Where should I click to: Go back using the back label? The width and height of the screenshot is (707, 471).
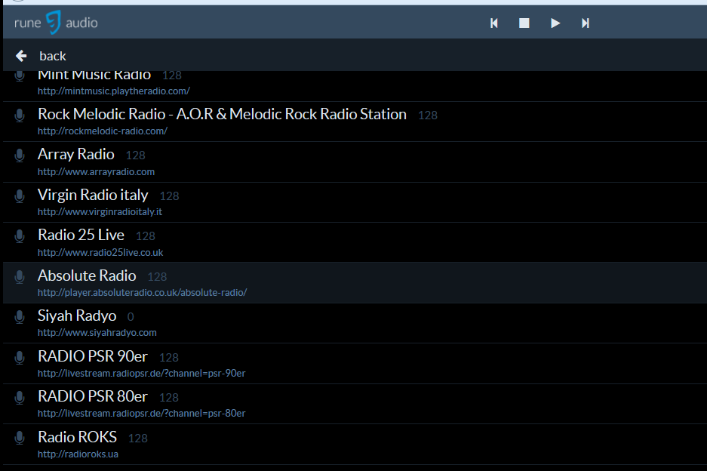tap(53, 56)
